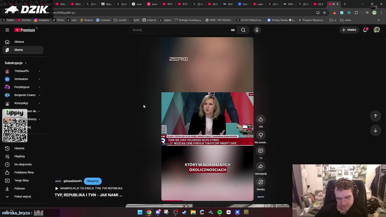Open the Główna home tab
Image resolution: width=386 pixels, height=217 pixels.
23,42
